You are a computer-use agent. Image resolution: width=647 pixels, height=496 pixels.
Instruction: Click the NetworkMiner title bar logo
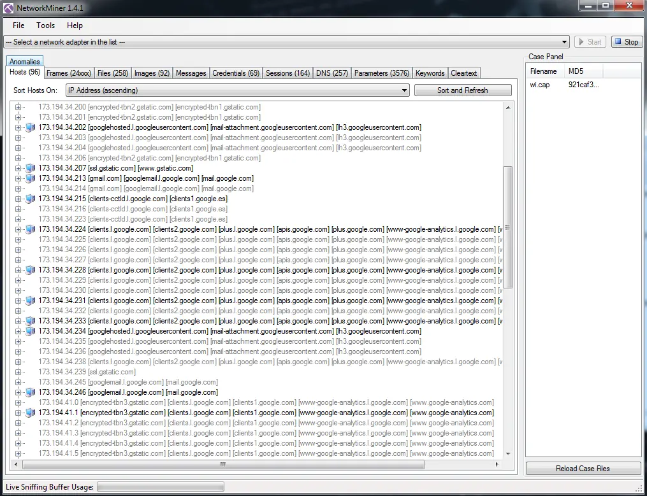coord(8,8)
